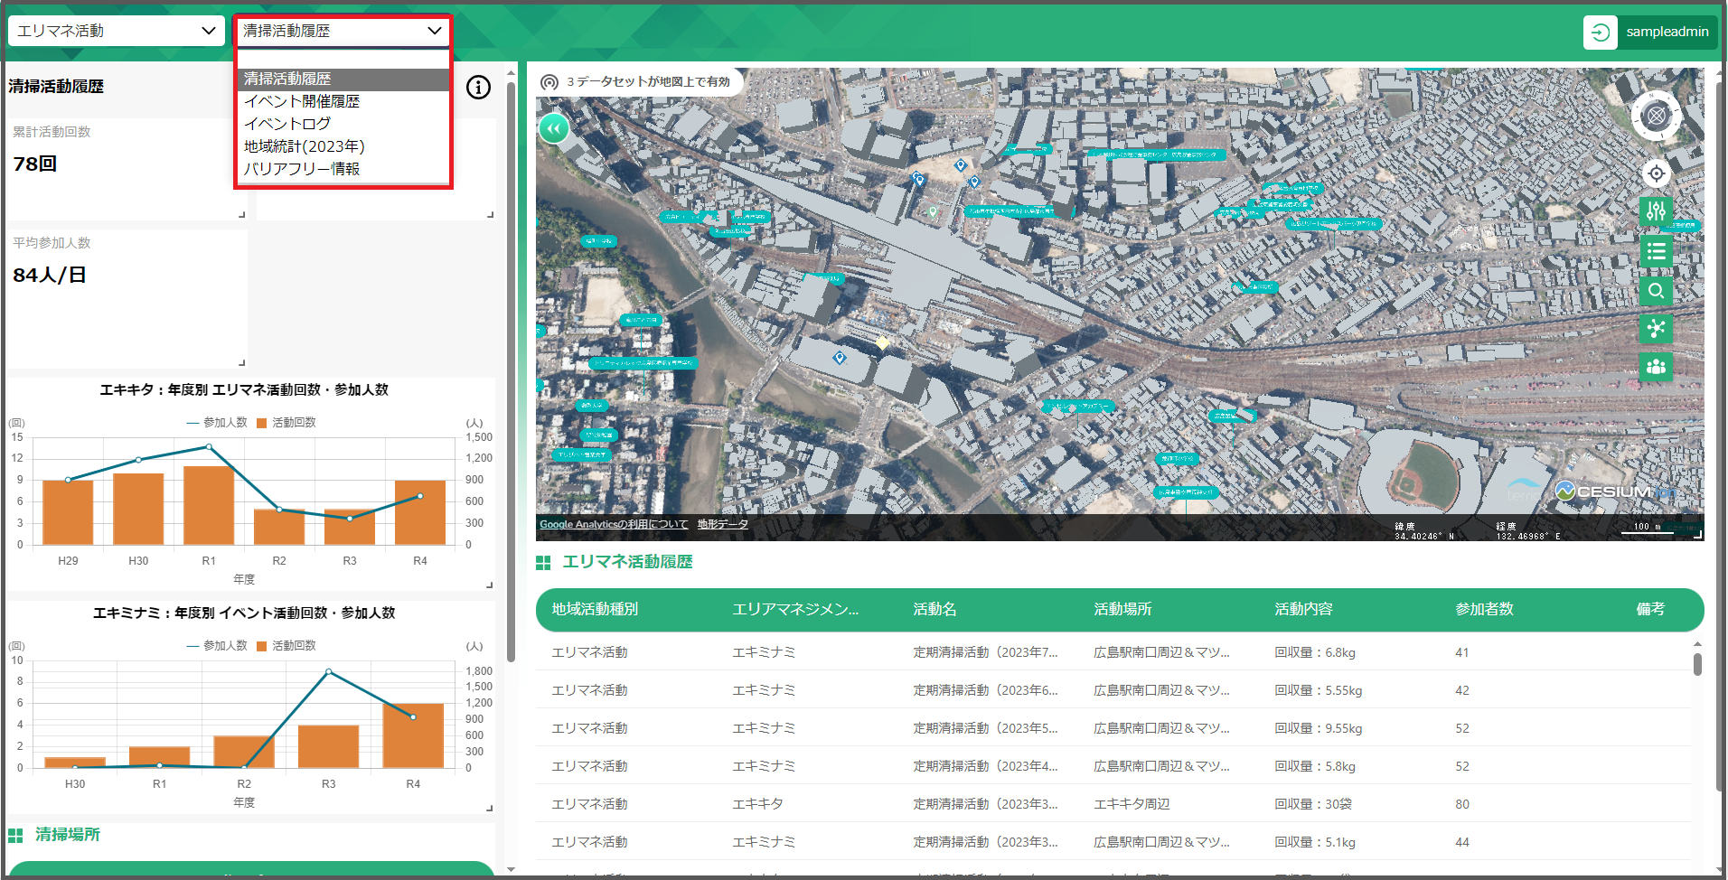The image size is (1728, 880).
Task: Click the エリマネ活動履歴 section heading
Action: coord(627,562)
